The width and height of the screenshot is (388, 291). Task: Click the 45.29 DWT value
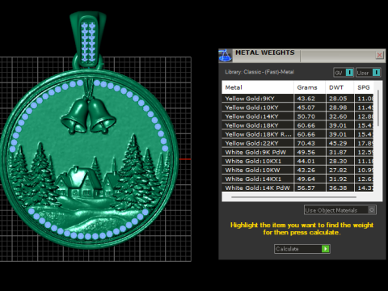(x=338, y=143)
